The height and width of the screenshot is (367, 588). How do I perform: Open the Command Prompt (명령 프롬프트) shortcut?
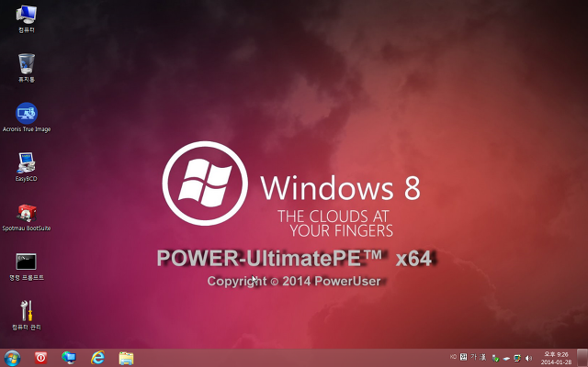27,267
